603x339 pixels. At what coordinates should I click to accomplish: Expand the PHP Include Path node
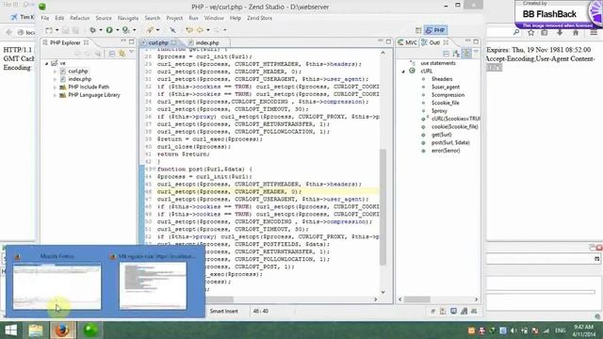[55, 88]
